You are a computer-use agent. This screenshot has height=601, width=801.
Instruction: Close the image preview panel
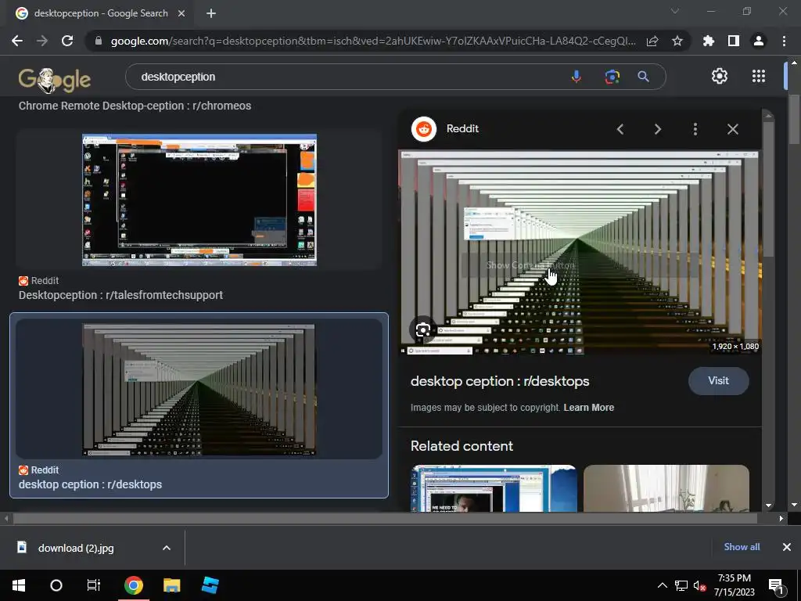tap(732, 129)
